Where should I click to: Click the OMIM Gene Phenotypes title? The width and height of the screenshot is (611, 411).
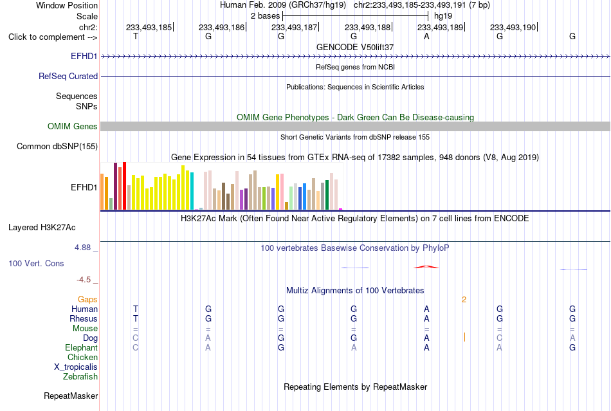(x=355, y=117)
